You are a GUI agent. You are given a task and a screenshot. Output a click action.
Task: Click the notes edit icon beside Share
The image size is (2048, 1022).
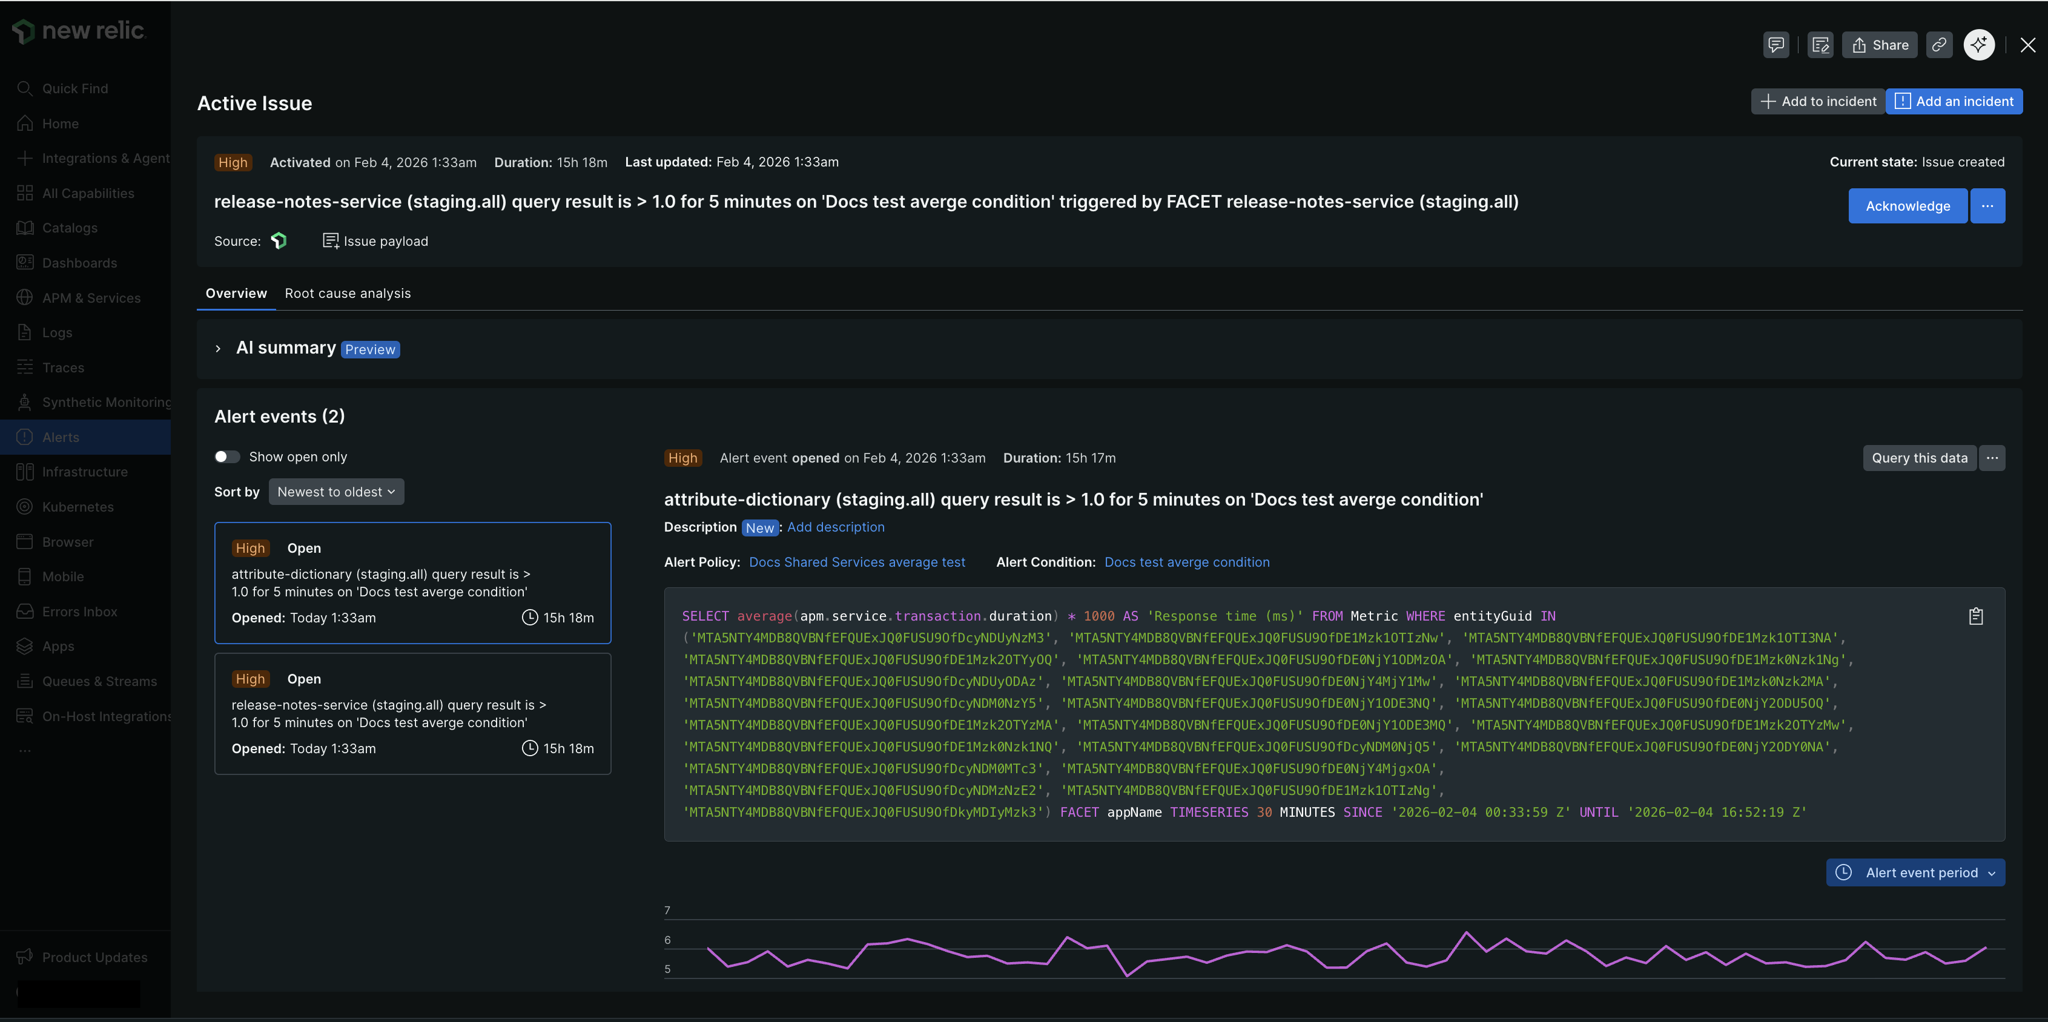click(x=1820, y=45)
